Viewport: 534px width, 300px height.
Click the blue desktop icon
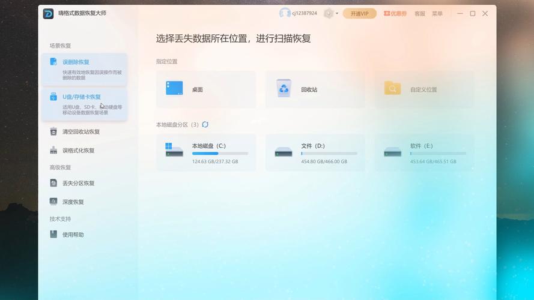174,88
